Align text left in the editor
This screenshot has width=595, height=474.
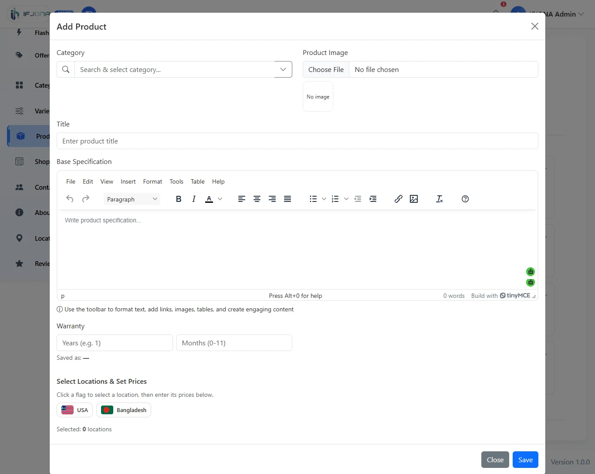[x=242, y=199]
